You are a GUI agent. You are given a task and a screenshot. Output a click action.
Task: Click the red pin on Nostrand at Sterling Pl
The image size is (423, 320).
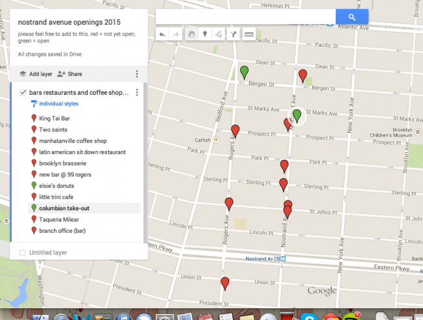283,185
